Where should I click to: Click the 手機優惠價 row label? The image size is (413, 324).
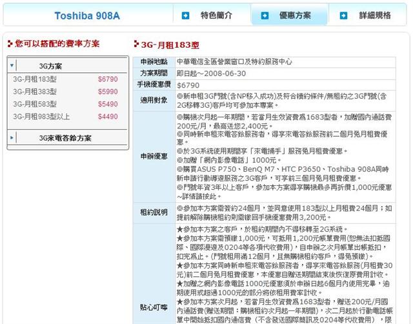tap(154, 85)
